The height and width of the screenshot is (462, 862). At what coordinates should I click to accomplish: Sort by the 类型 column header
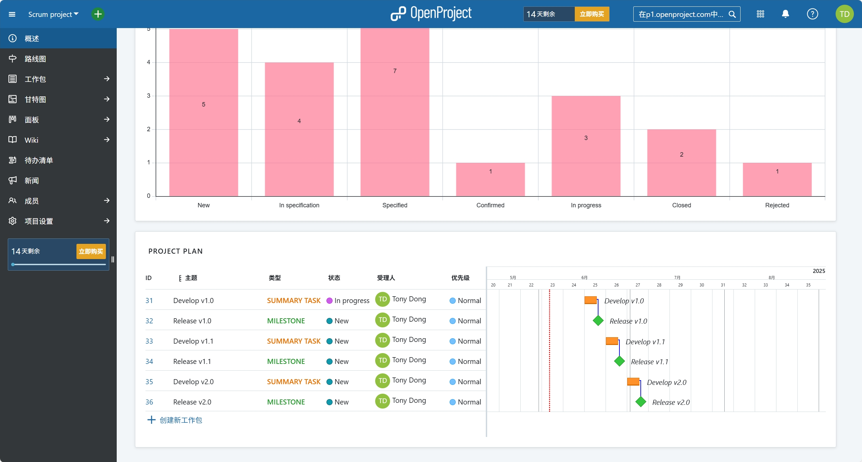(x=275, y=278)
